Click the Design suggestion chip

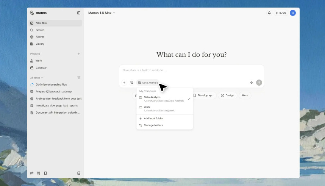[228, 95]
